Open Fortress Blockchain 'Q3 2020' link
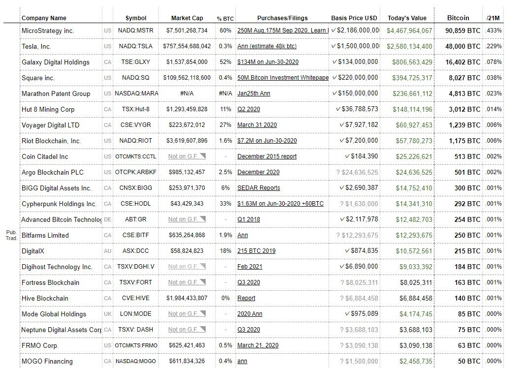This screenshot has width=528, height=368. pyautogui.click(x=249, y=282)
